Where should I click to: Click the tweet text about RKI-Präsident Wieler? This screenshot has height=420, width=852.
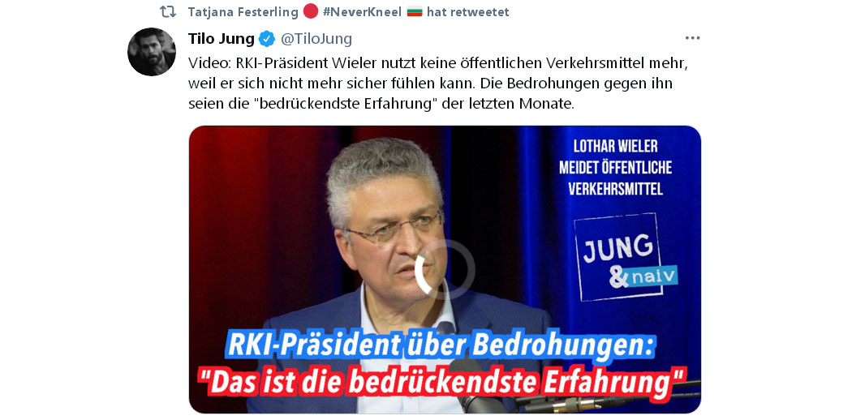[x=430, y=83]
